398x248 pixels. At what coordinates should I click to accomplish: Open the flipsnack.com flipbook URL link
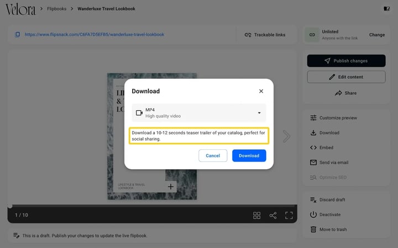click(x=95, y=34)
